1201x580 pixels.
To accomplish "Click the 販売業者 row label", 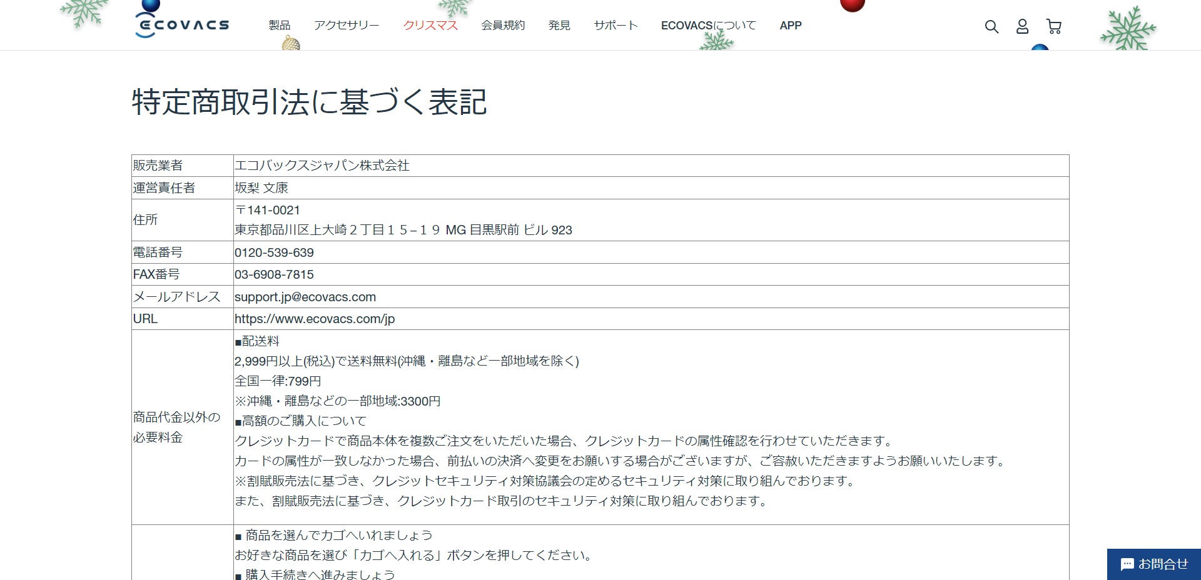I will pyautogui.click(x=158, y=166).
